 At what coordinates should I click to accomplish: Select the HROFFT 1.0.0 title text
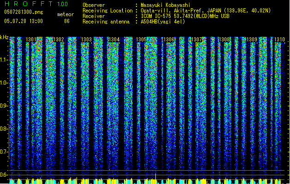coord(36,4)
